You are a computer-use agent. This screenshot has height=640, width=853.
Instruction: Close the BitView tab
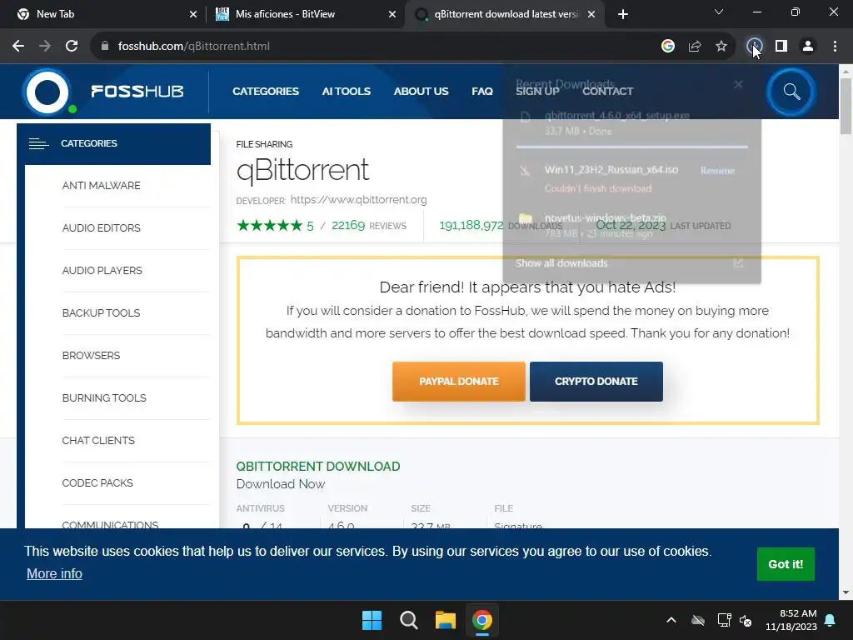coord(392,14)
